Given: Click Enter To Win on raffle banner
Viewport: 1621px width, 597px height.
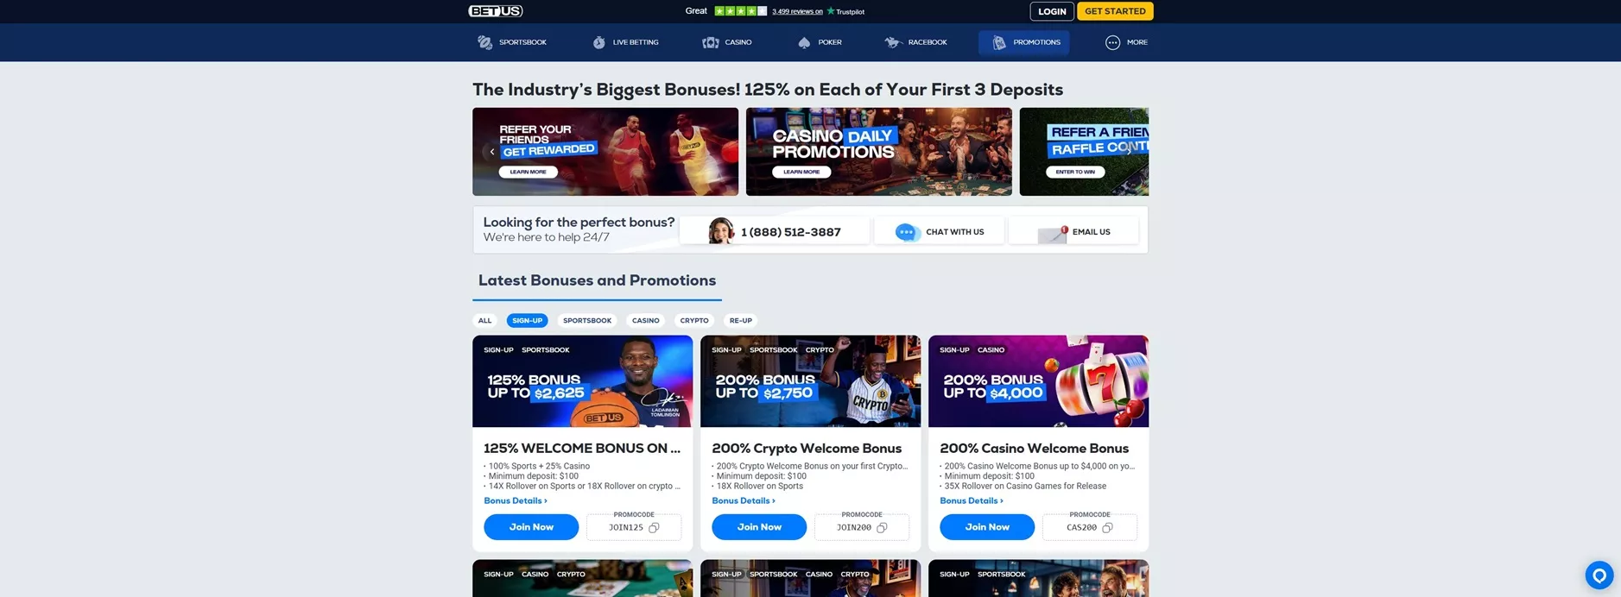Looking at the screenshot, I should [1075, 172].
